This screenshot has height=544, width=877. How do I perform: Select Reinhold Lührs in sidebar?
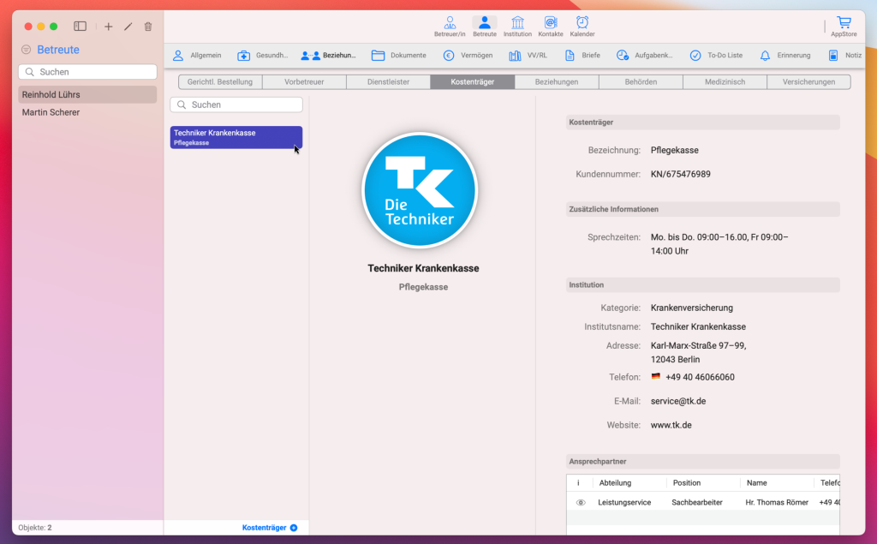[87, 94]
